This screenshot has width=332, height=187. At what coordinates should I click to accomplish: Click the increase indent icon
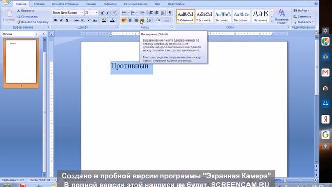157,13
